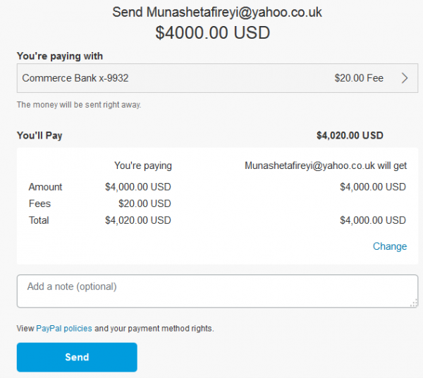Click the You'll Pay label
Screen dimensions: 423x378
39,135
